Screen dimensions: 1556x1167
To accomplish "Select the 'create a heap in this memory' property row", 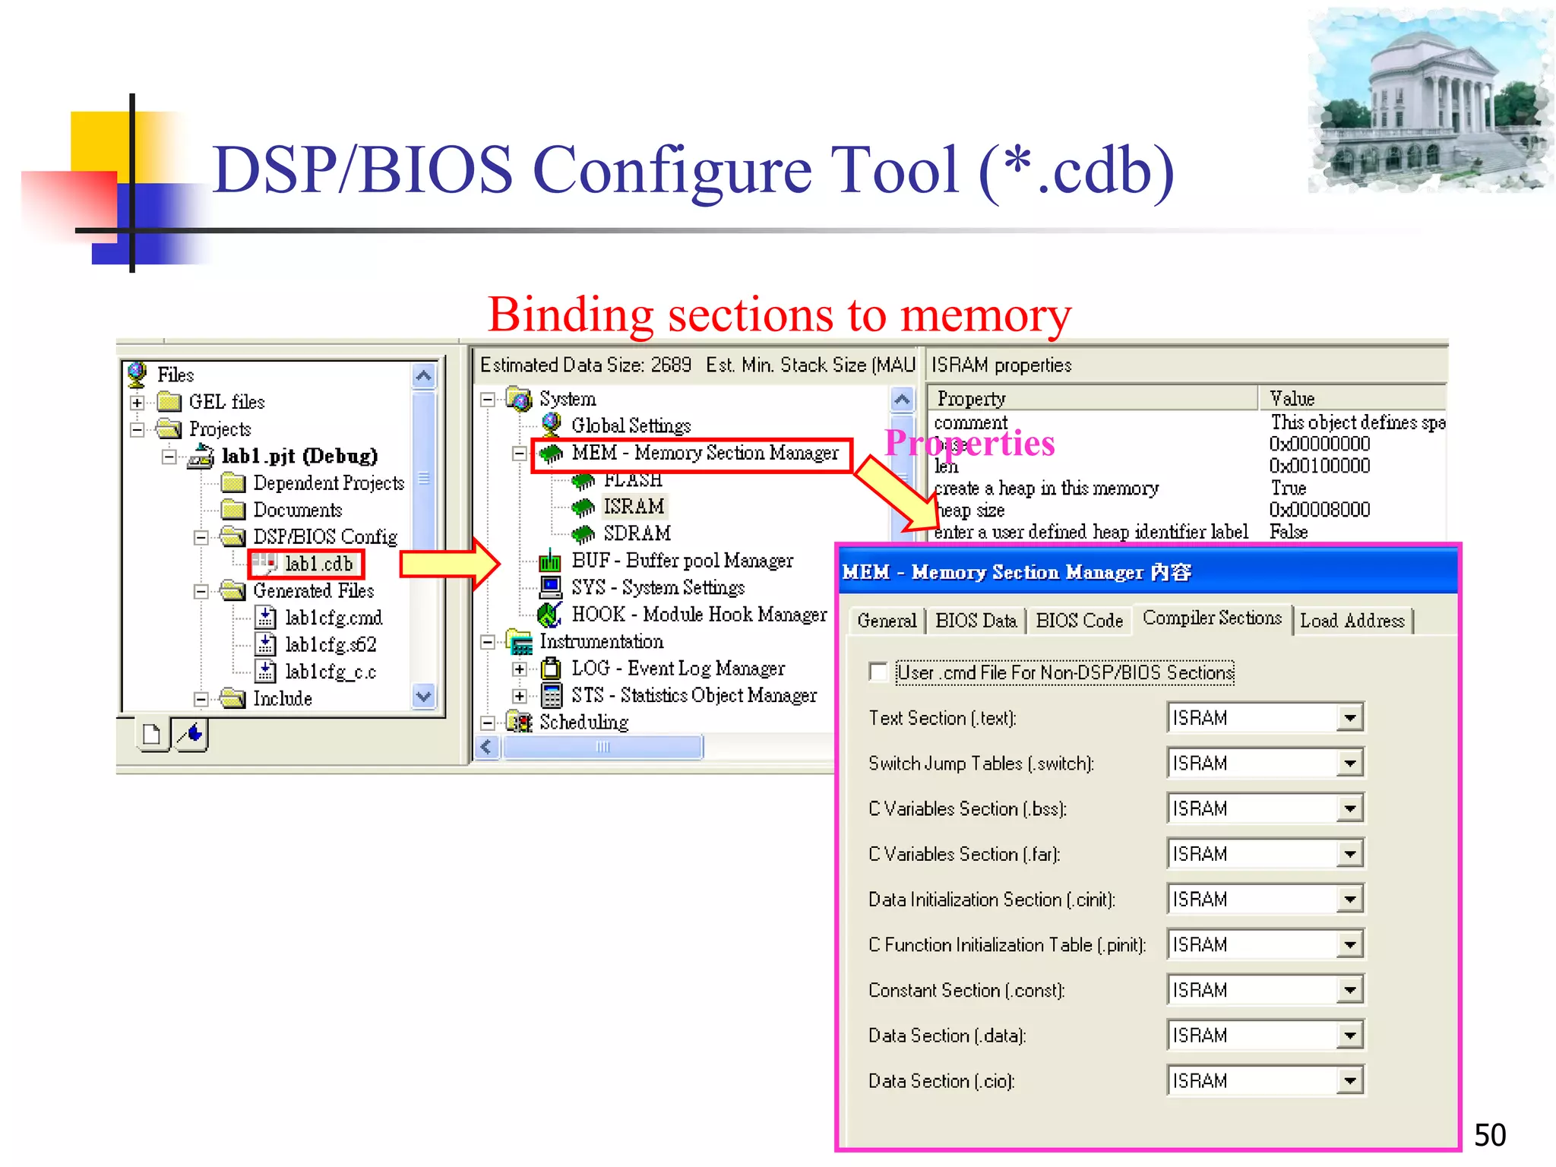I will [1187, 488].
